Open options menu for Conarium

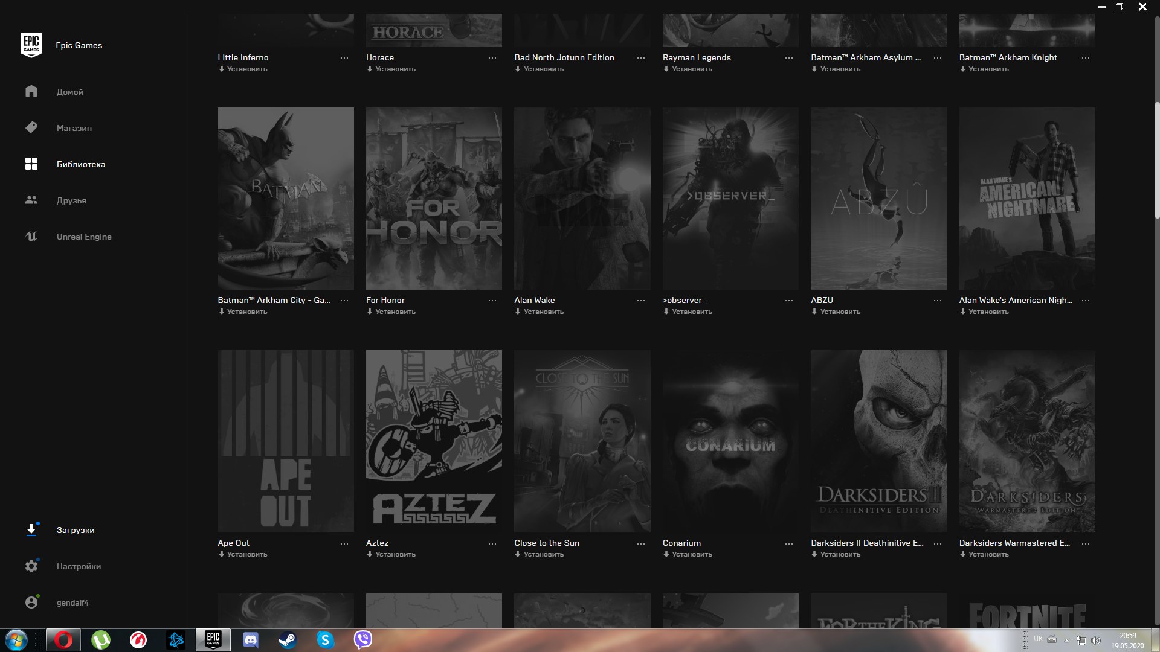pos(789,543)
